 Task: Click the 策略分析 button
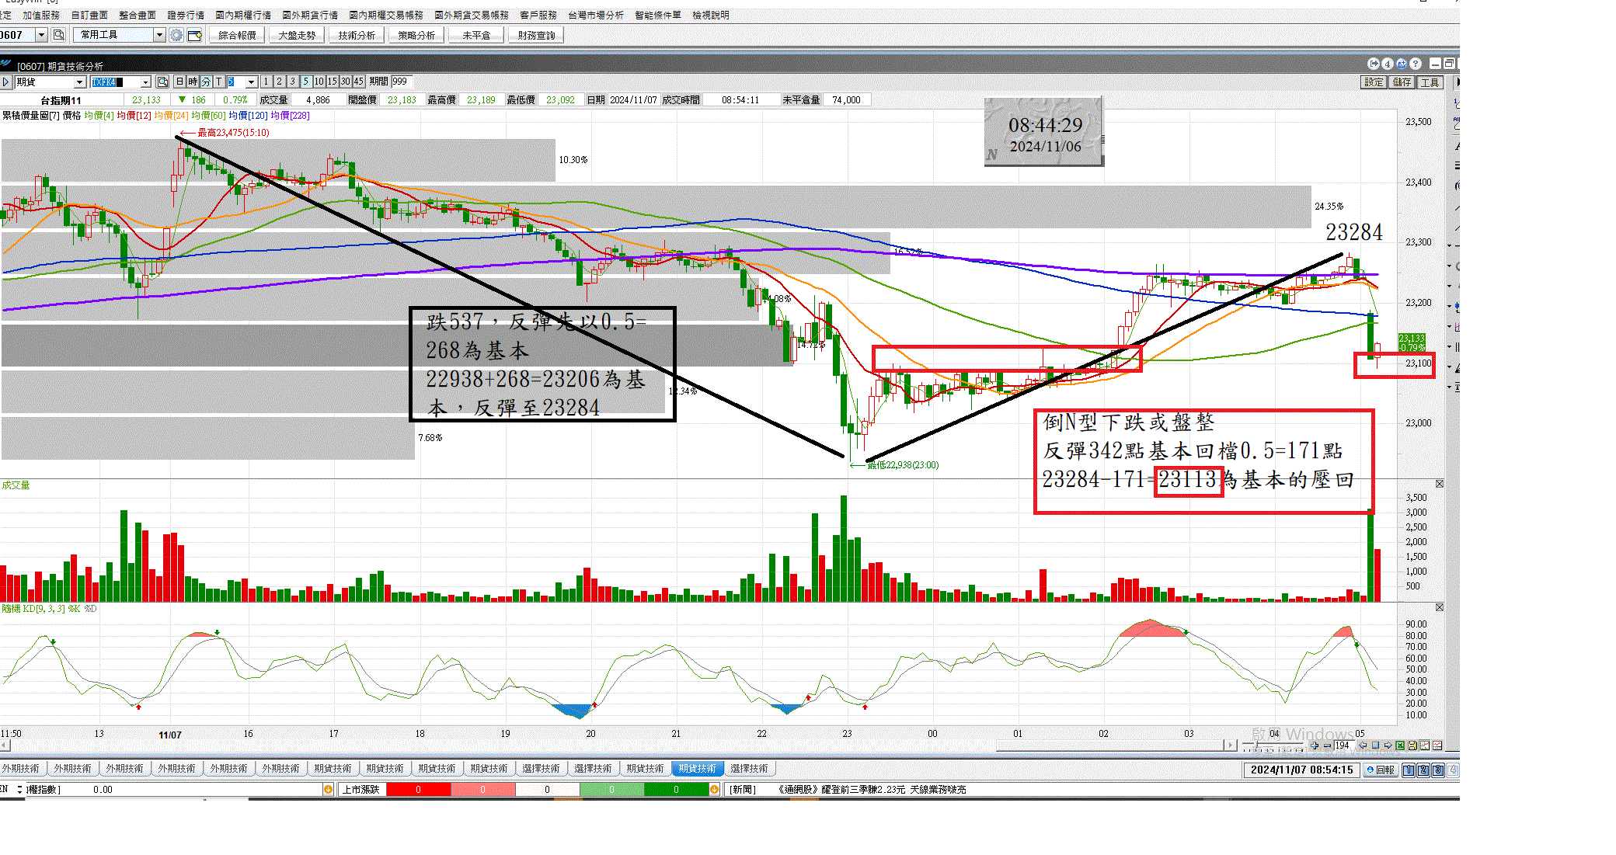click(416, 35)
